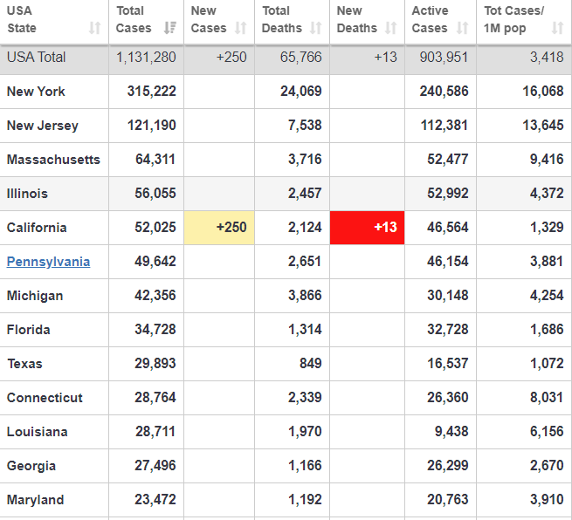Click sort icon next to Total Cases
This screenshot has height=520, width=572.
tap(169, 29)
